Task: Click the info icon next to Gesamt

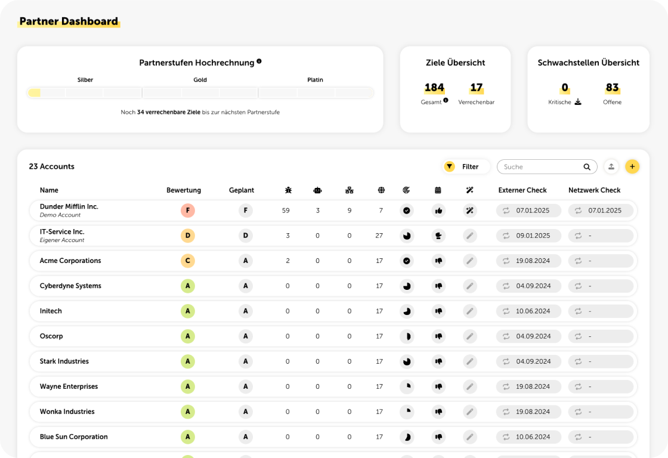Action: pos(446,101)
